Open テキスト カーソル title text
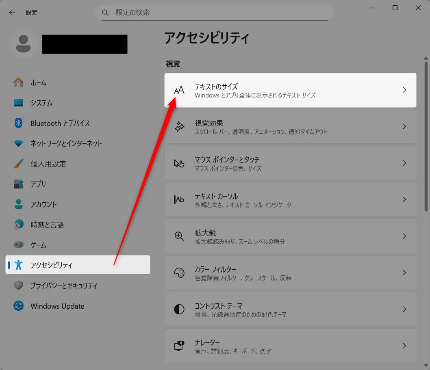The height and width of the screenshot is (370, 430). 216,196
